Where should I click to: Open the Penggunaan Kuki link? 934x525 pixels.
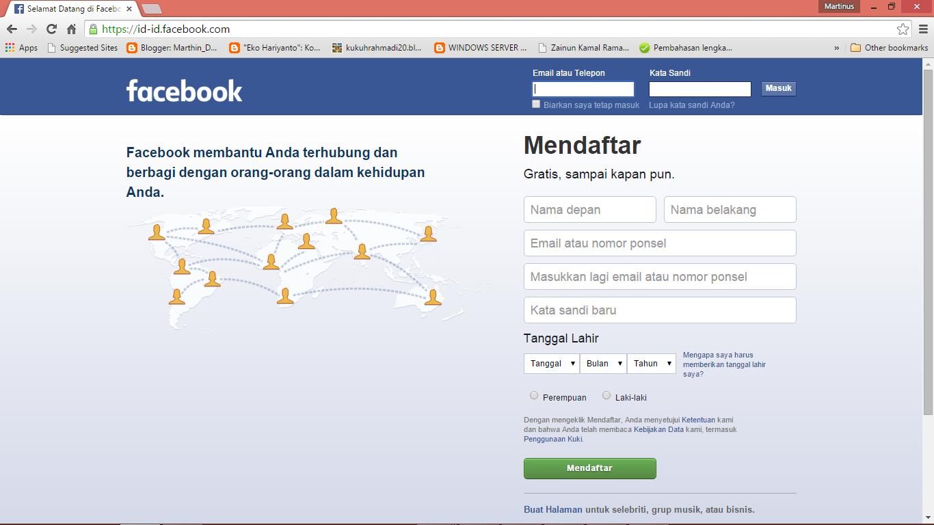(552, 439)
